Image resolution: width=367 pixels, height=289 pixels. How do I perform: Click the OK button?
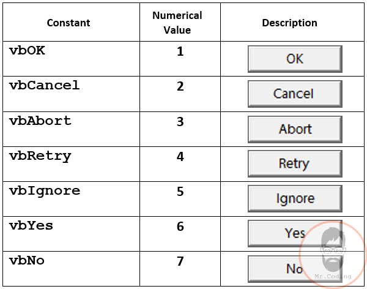295,59
